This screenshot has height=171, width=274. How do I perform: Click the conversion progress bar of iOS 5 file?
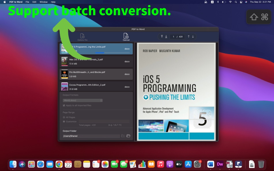tap(112, 52)
